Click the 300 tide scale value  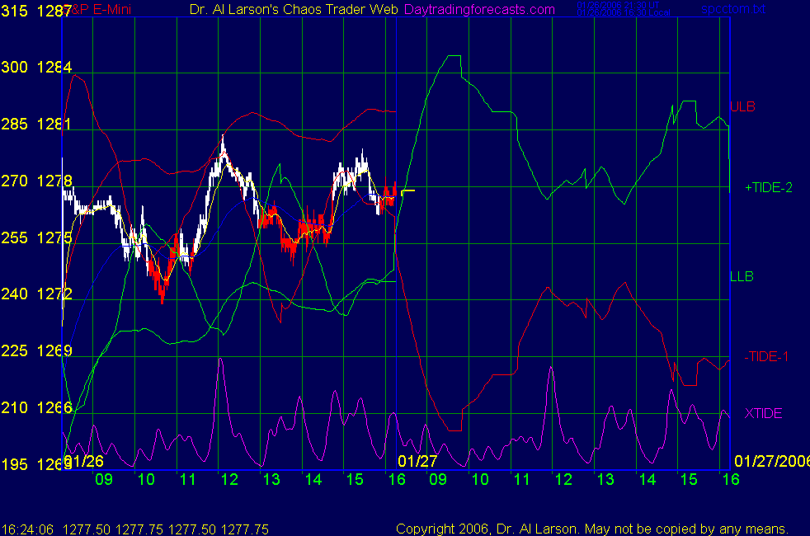14,68
